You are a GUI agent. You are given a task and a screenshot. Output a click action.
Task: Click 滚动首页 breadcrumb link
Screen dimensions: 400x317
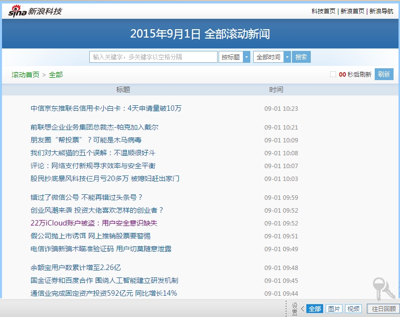(x=25, y=75)
